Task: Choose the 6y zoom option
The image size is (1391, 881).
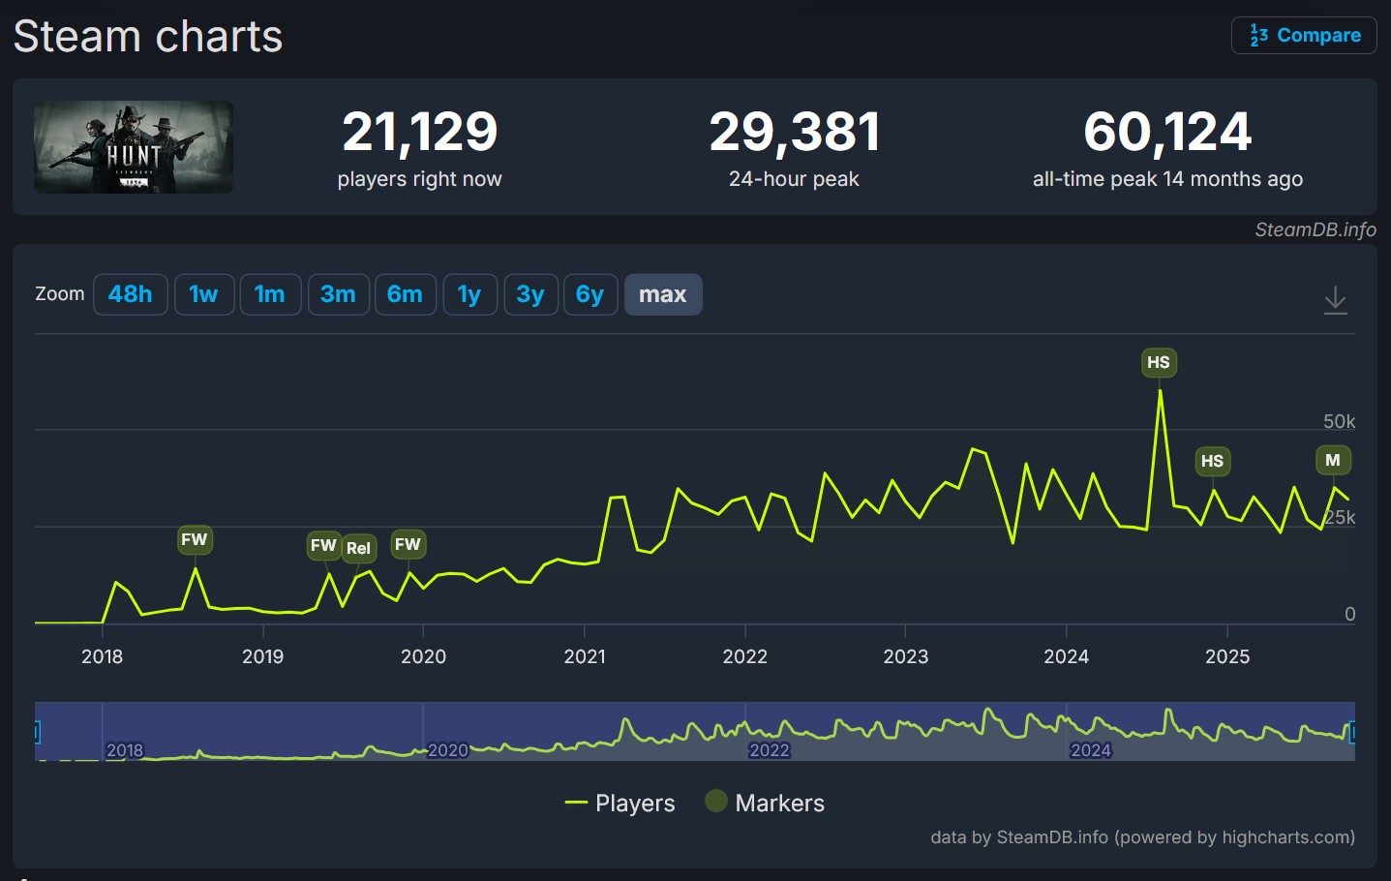Action: click(x=590, y=294)
